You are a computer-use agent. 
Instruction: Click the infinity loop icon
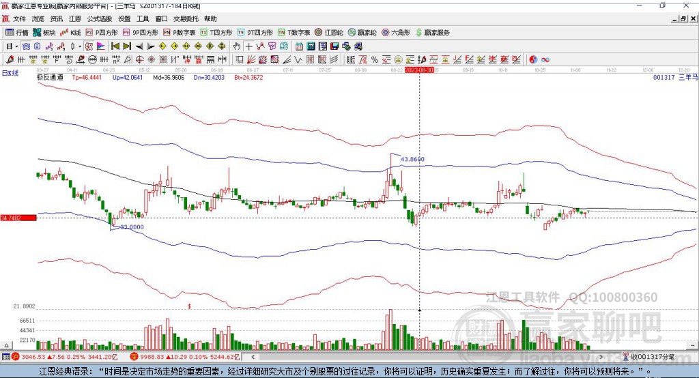click(x=545, y=60)
